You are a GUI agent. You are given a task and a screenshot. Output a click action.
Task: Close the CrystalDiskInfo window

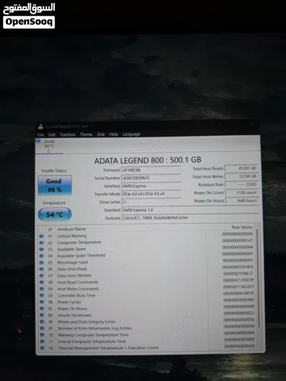point(252,124)
